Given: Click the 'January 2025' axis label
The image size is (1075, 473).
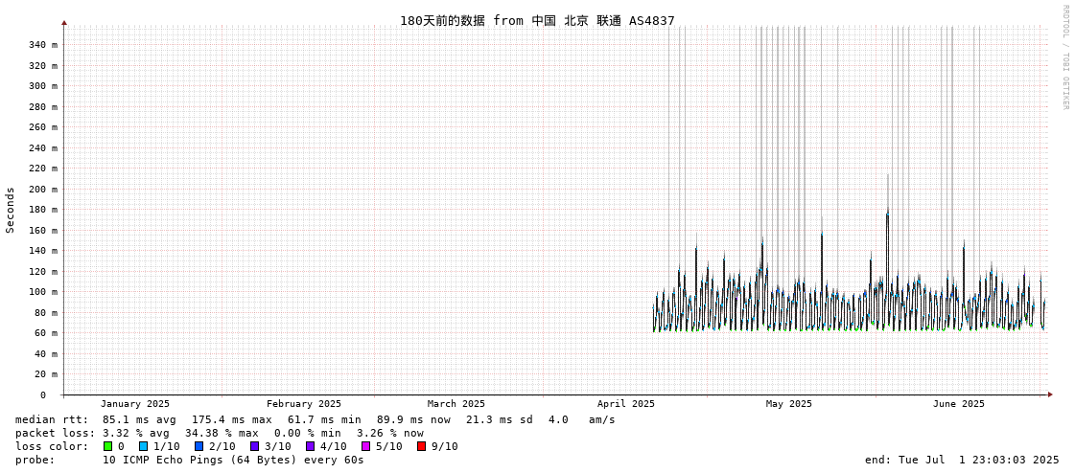Looking at the screenshot, I should (x=135, y=404).
